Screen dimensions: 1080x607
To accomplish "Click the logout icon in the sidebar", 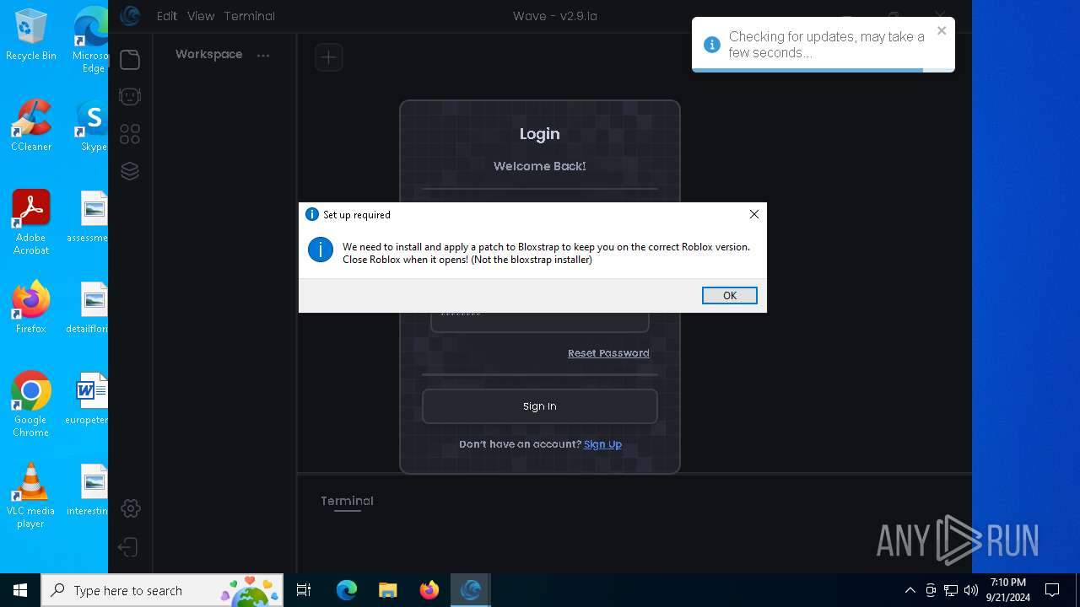I will click(x=128, y=547).
